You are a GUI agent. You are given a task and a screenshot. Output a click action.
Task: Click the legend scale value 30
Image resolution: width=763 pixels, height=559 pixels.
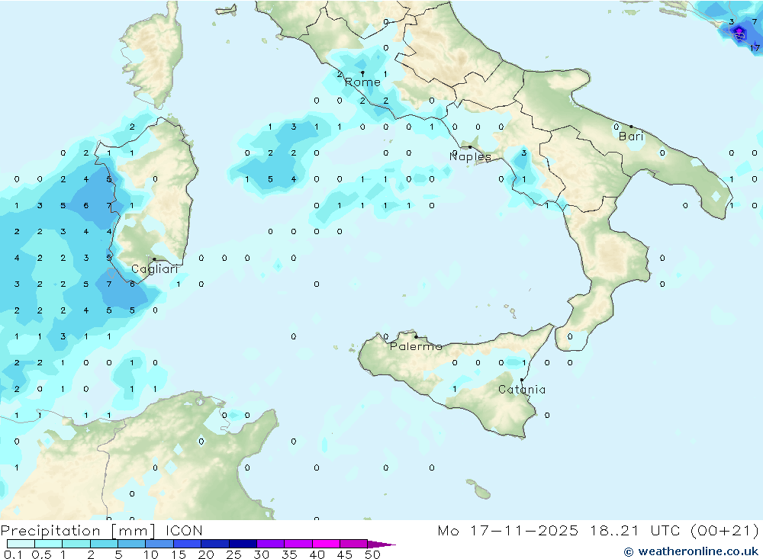262,554
